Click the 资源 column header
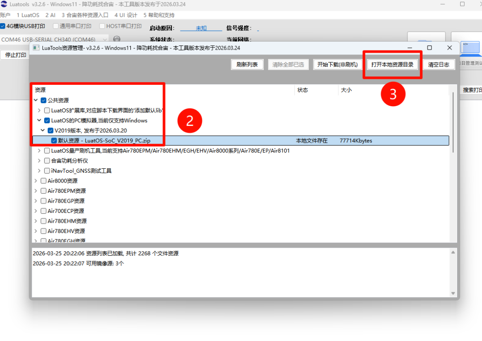Image resolution: width=482 pixels, height=341 pixels. (40, 90)
